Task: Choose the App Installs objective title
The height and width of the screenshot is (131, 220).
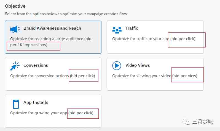Action: 36,102
